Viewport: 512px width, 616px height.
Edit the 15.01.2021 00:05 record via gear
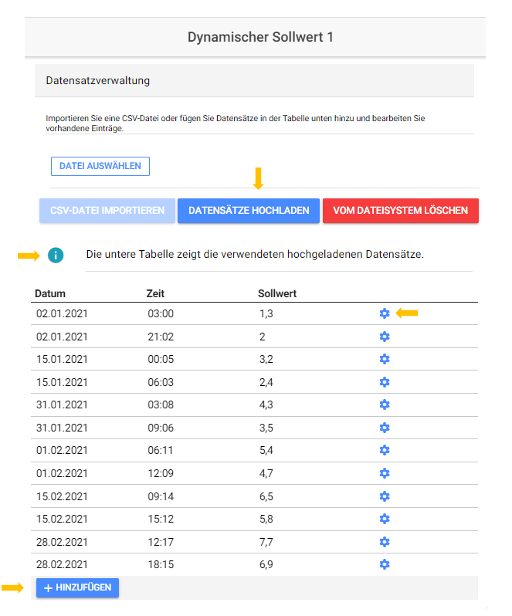point(385,359)
